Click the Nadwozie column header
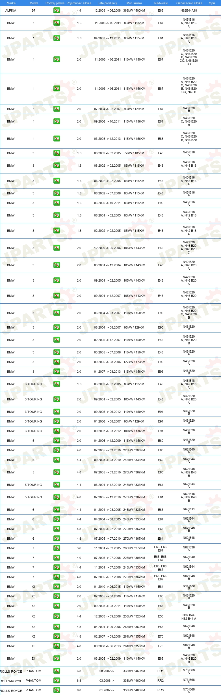Image resolution: width=221 pixels, height=695 pixels. 161,3
